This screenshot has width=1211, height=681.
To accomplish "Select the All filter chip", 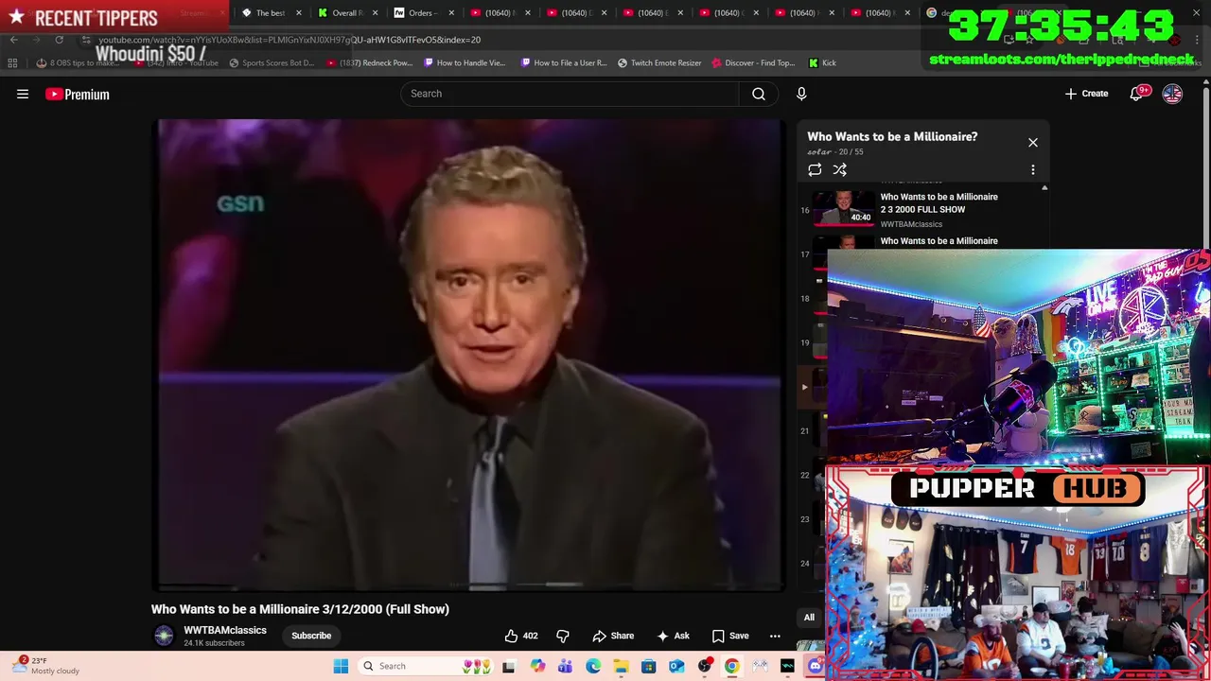I will tap(809, 618).
